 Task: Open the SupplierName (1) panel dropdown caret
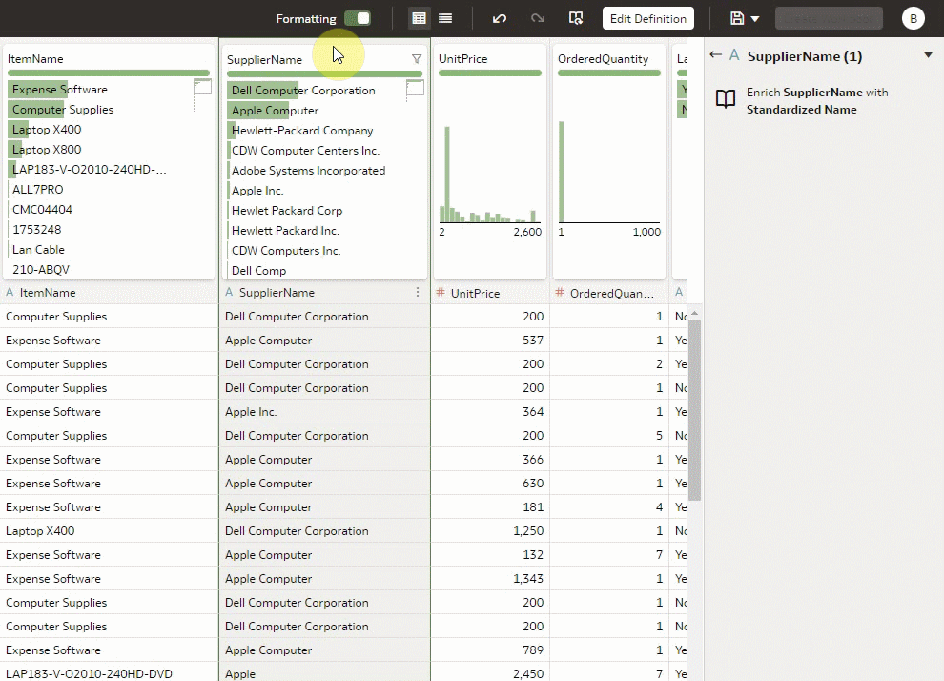[927, 55]
